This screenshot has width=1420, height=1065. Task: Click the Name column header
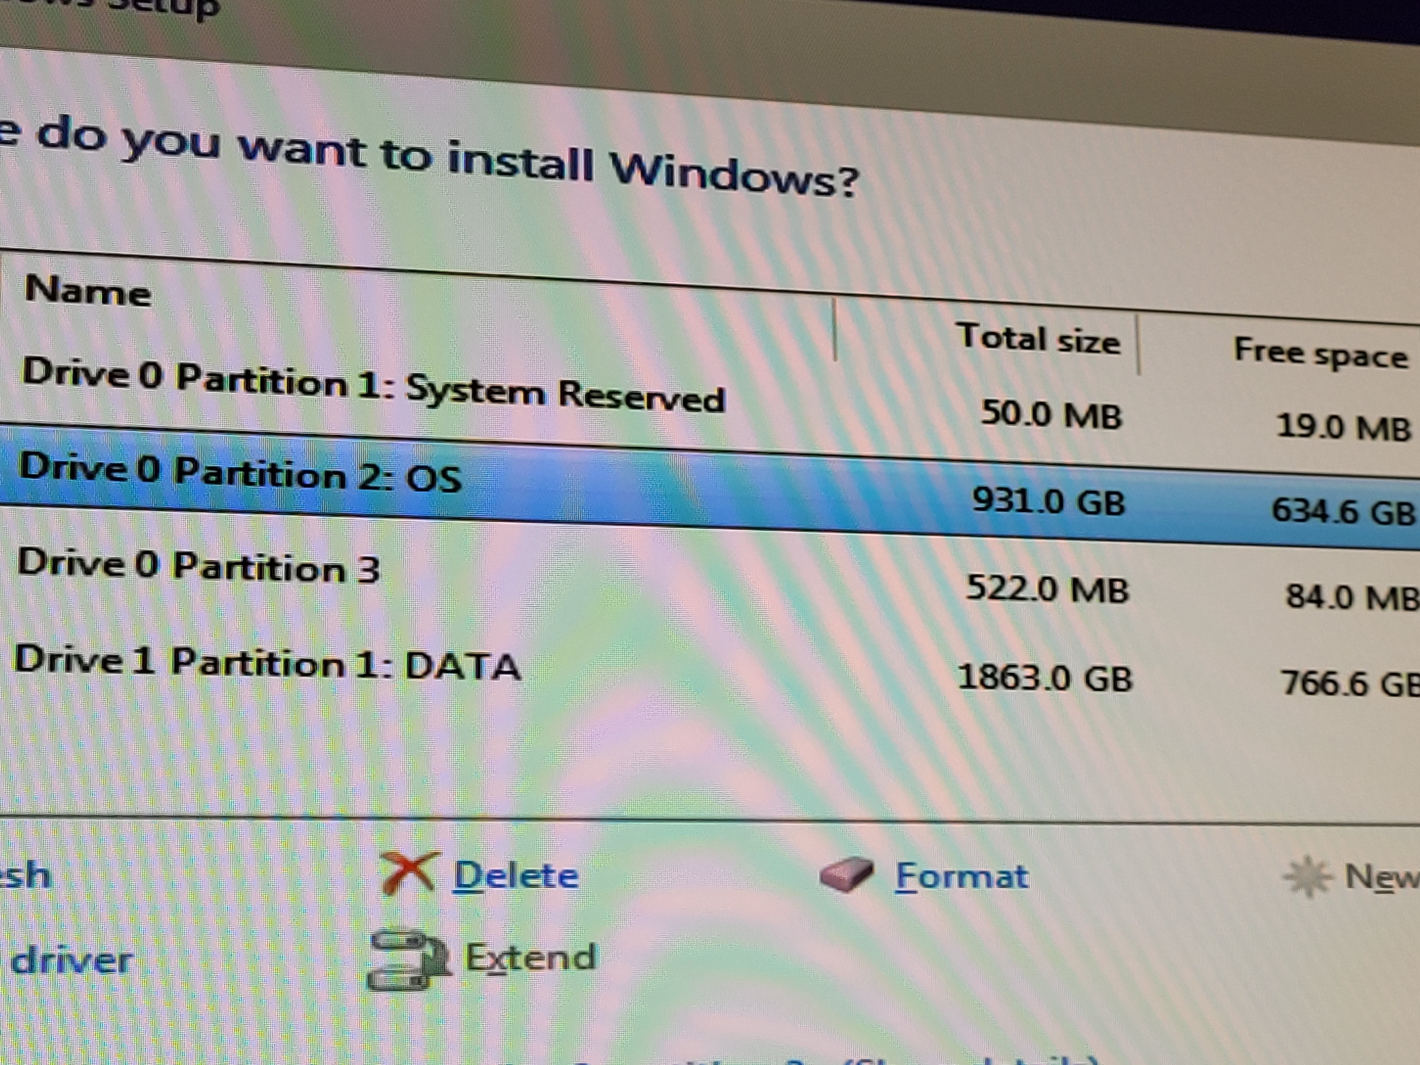coord(88,292)
